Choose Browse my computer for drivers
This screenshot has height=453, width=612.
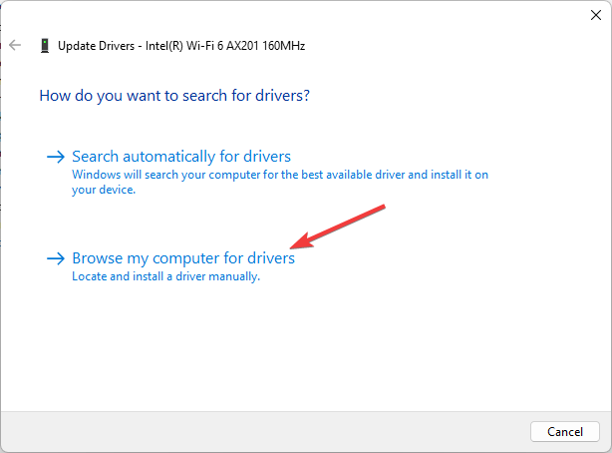(x=183, y=258)
